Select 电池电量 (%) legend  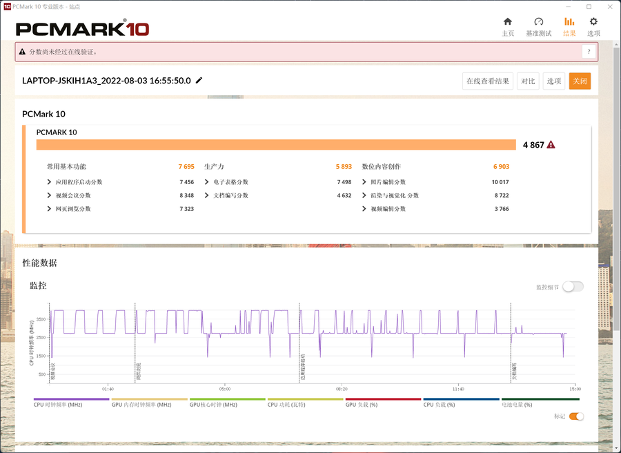[x=540, y=402]
